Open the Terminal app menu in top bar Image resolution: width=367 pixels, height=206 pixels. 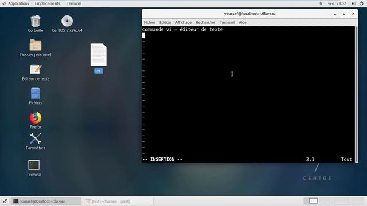[x=74, y=3]
